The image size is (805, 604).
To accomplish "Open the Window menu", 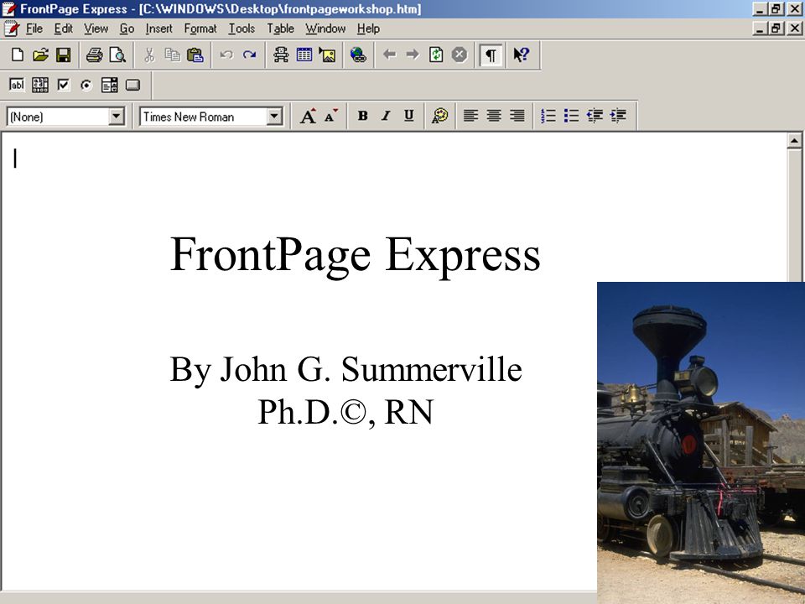I will tap(325, 29).
